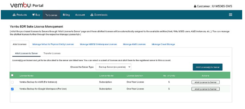Expand the Choose the Server Type dropdown
Viewport: 245px width, 109px height.
113,67
